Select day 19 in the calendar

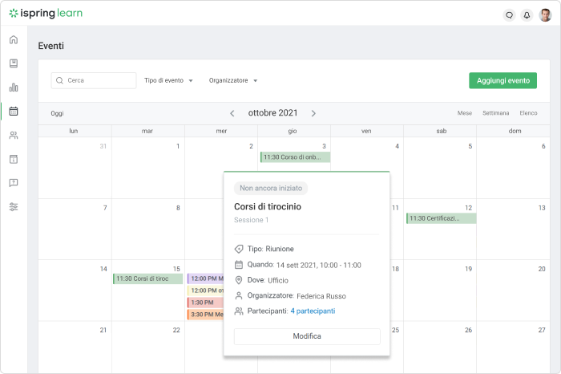coord(468,269)
